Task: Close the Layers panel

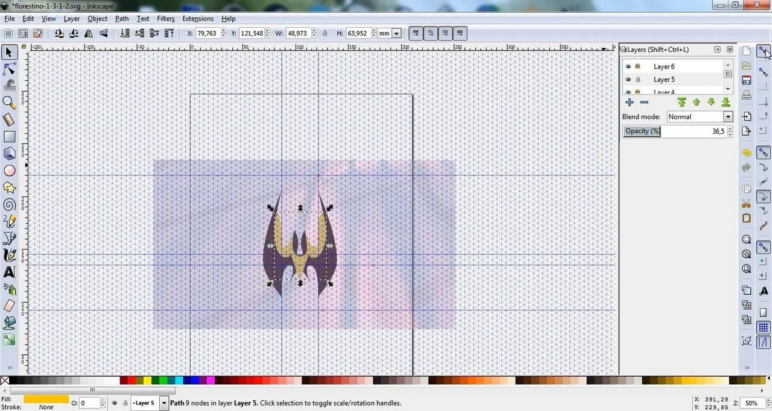Action: point(730,49)
